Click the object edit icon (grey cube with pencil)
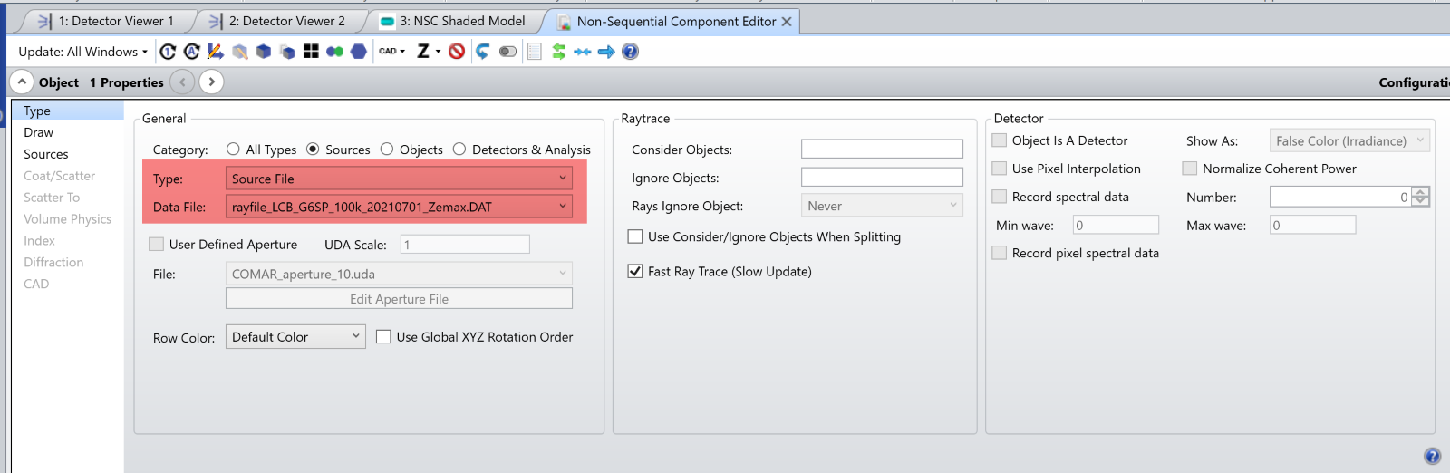 [239, 52]
